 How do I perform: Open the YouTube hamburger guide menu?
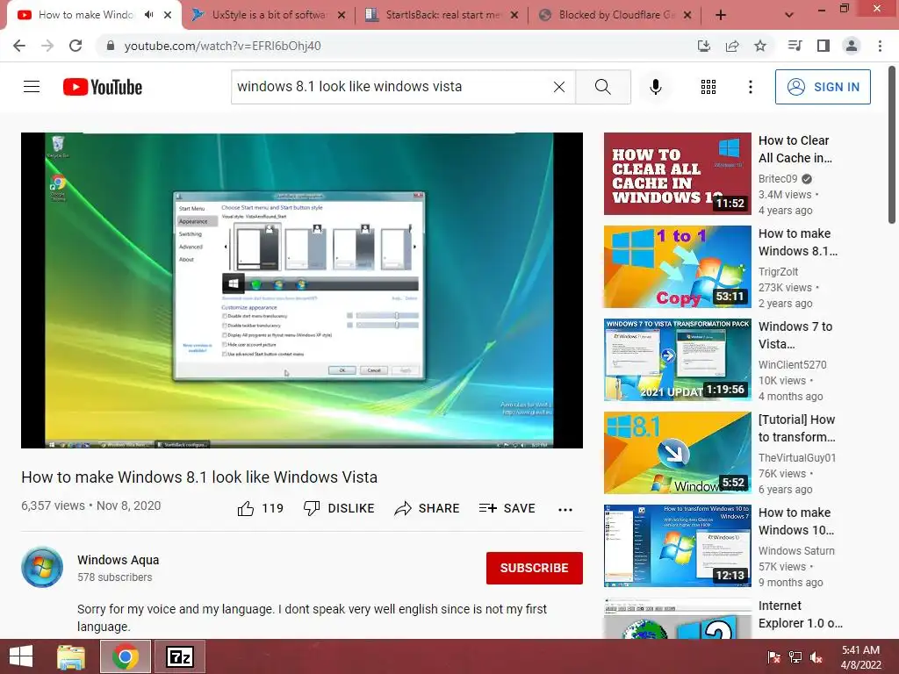(32, 87)
